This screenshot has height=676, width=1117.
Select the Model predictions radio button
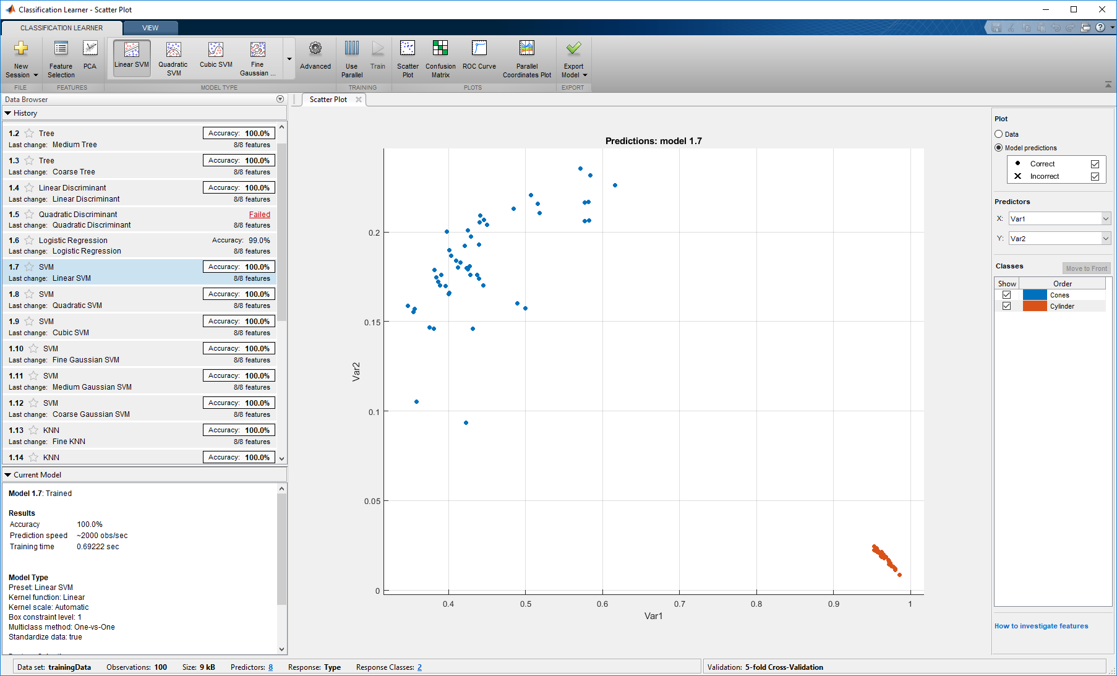(x=999, y=148)
